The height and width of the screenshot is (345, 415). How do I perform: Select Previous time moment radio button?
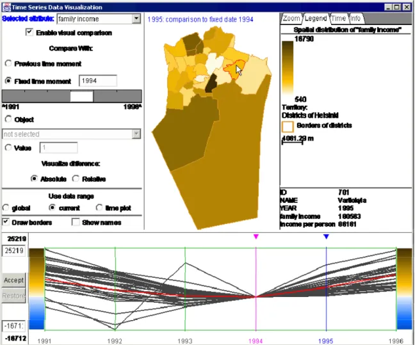tap(8, 63)
